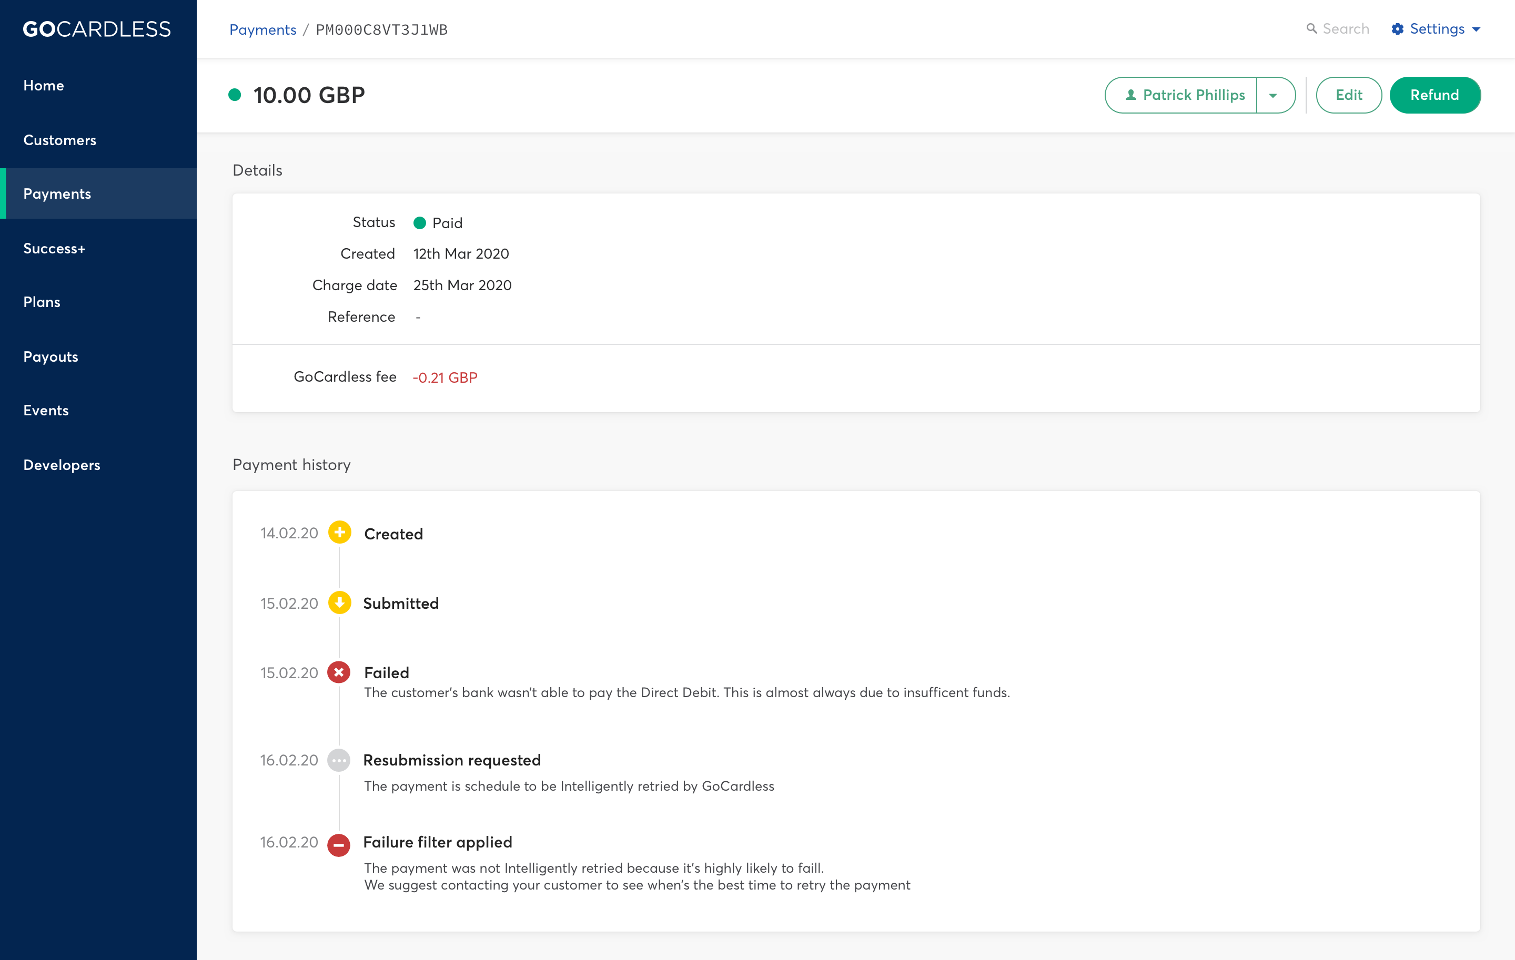Click the GoCardless logo

point(97,29)
